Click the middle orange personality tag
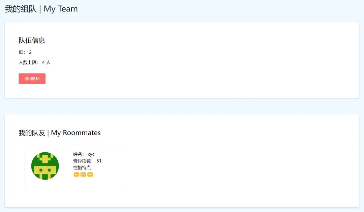 pyautogui.click(x=83, y=174)
